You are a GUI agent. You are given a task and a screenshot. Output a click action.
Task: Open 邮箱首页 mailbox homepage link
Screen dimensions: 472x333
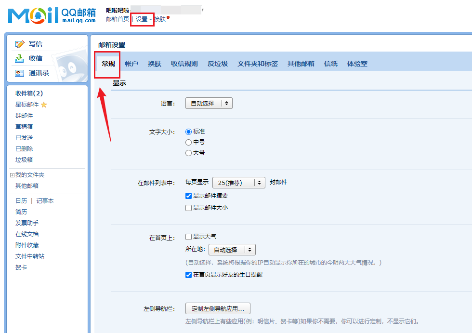pyautogui.click(x=117, y=19)
